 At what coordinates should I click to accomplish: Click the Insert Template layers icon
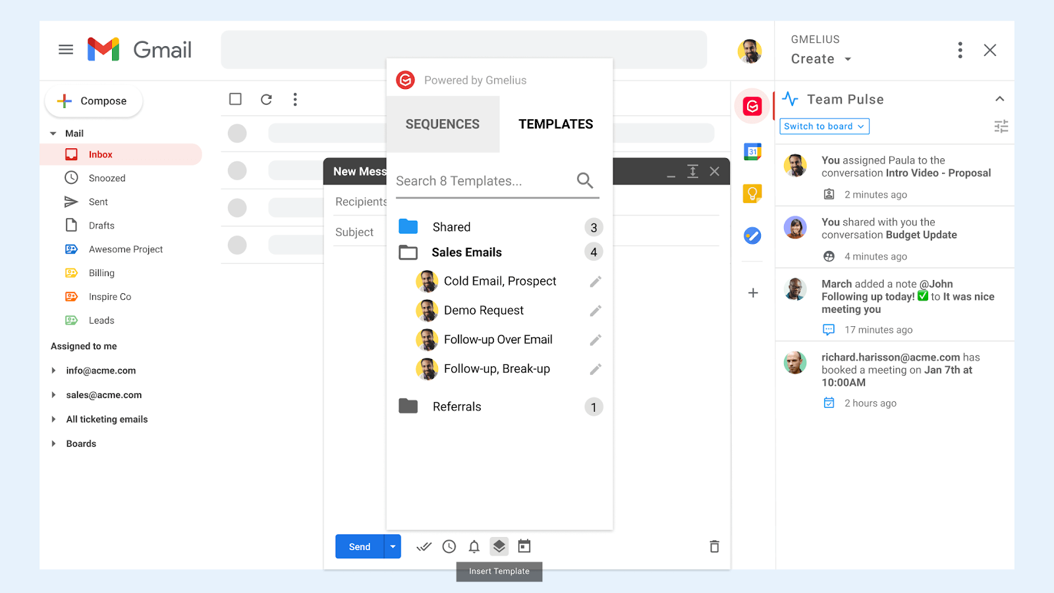pyautogui.click(x=499, y=546)
